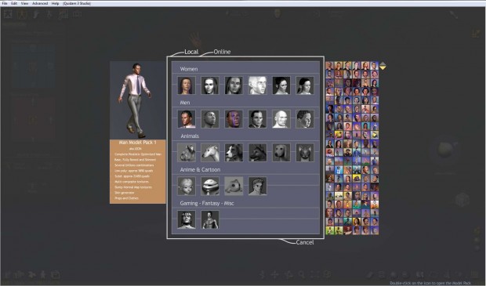Select the purple-faced man model icon
Screen dimensions: 486x286
coord(234,119)
